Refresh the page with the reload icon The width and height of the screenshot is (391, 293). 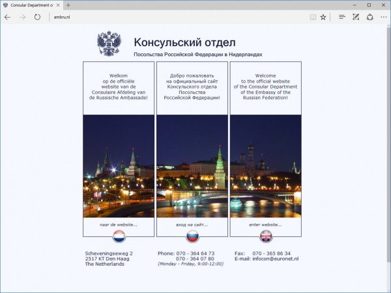[37, 17]
